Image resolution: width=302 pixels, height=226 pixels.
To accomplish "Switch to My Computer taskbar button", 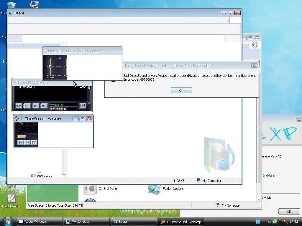I will click(86, 222).
